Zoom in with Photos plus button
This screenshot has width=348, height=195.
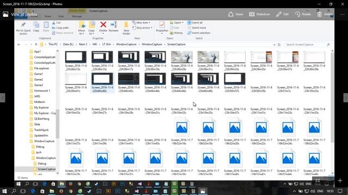[x=340, y=180]
